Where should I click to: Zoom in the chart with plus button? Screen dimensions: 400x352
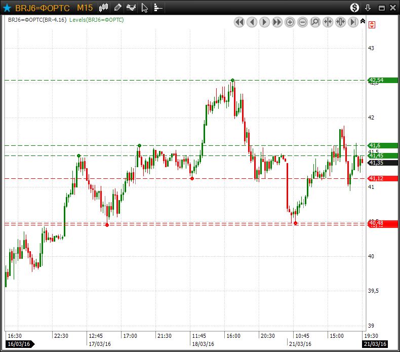(290, 22)
